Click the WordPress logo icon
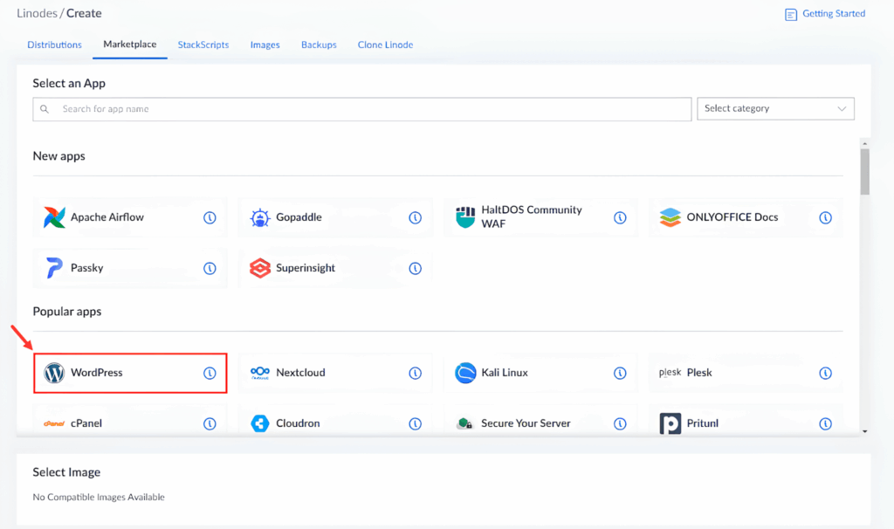The height and width of the screenshot is (529, 894). 54,373
